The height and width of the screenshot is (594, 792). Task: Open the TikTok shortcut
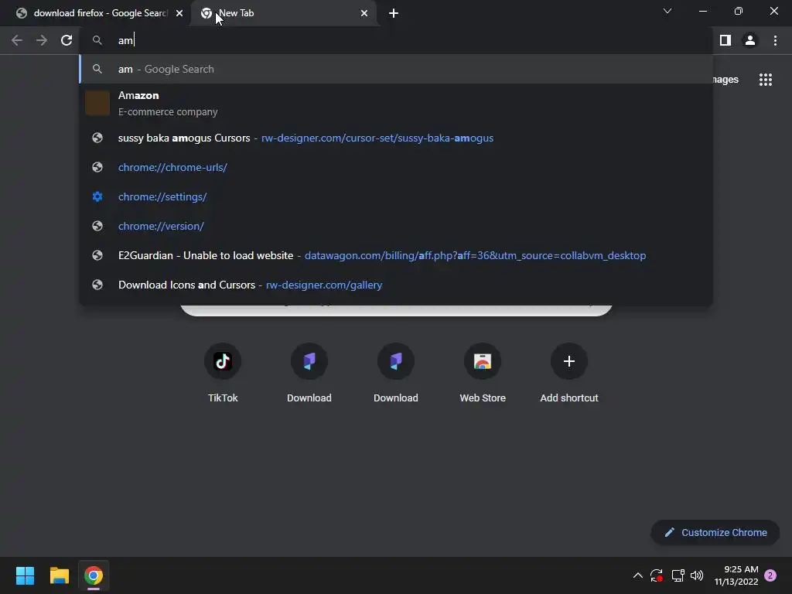click(223, 373)
